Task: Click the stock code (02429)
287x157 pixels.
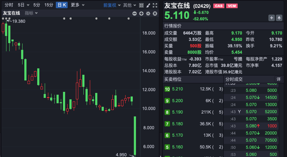Action: pyautogui.click(x=202, y=6)
